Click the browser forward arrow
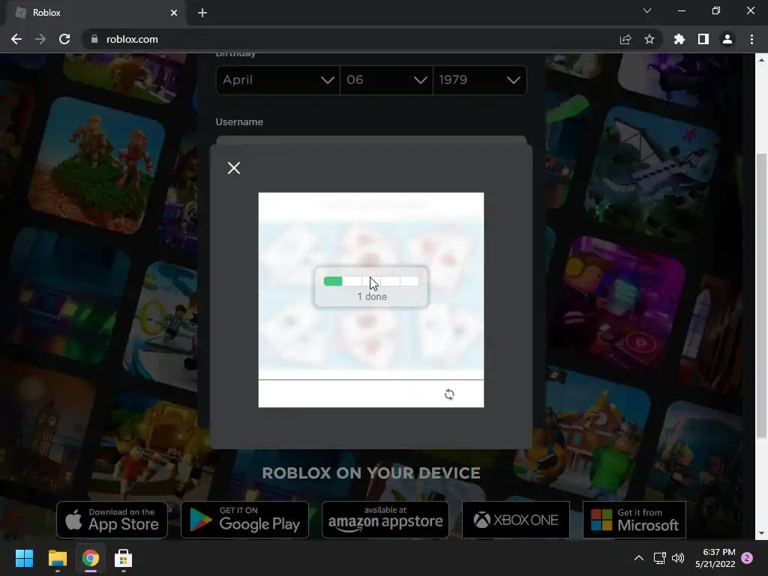The image size is (768, 576). coord(40,39)
